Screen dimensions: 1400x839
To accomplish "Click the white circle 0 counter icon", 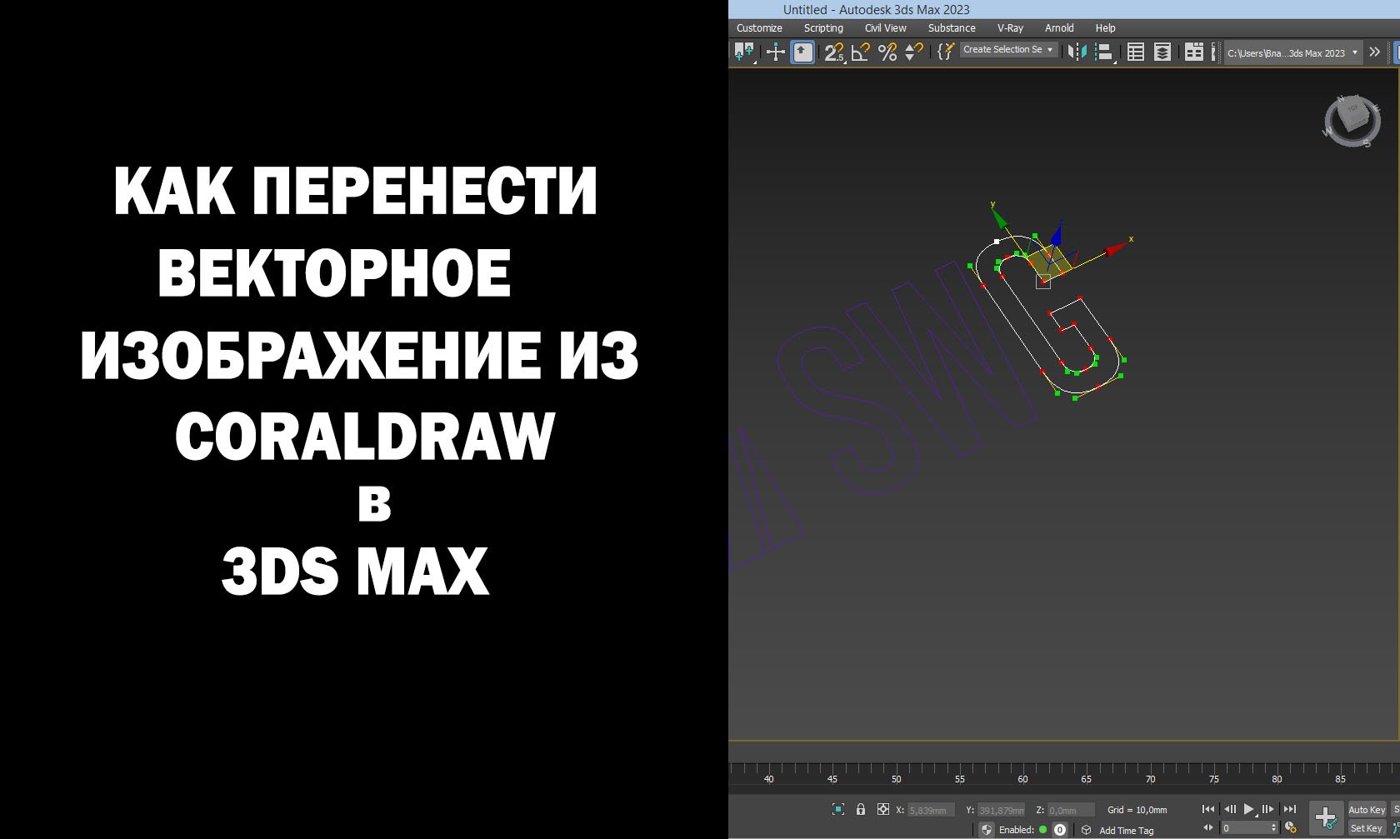I will click(x=1060, y=830).
